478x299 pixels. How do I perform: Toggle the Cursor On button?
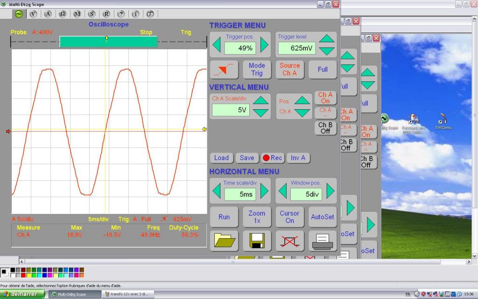[x=289, y=217]
